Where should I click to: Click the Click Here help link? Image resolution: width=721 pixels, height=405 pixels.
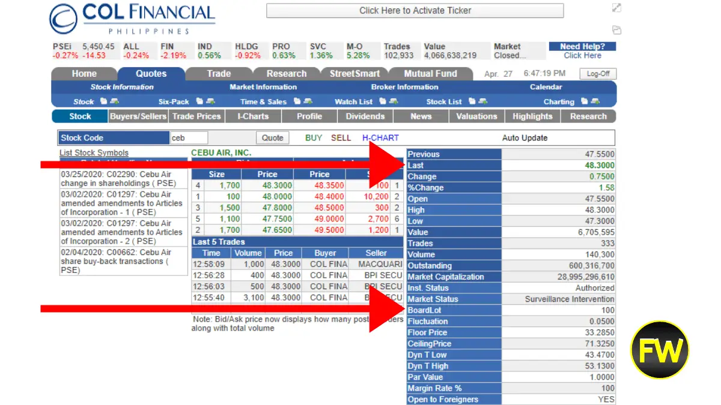point(582,55)
